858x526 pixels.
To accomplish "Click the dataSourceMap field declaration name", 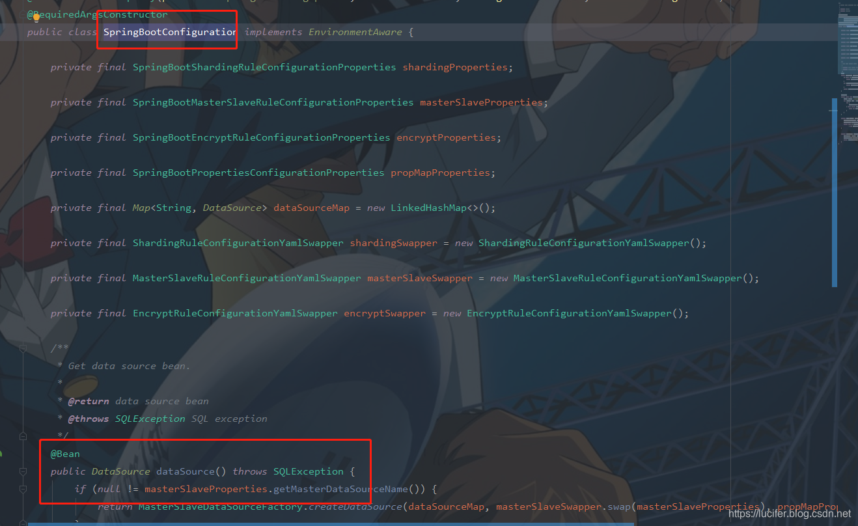I will coord(311,208).
